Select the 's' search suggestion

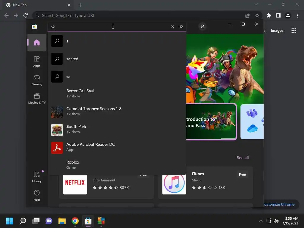pyautogui.click(x=117, y=41)
